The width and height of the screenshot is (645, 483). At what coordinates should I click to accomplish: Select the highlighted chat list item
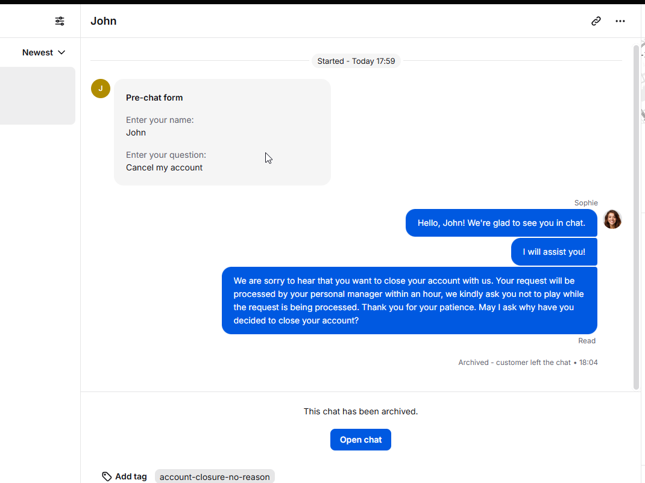(x=37, y=96)
